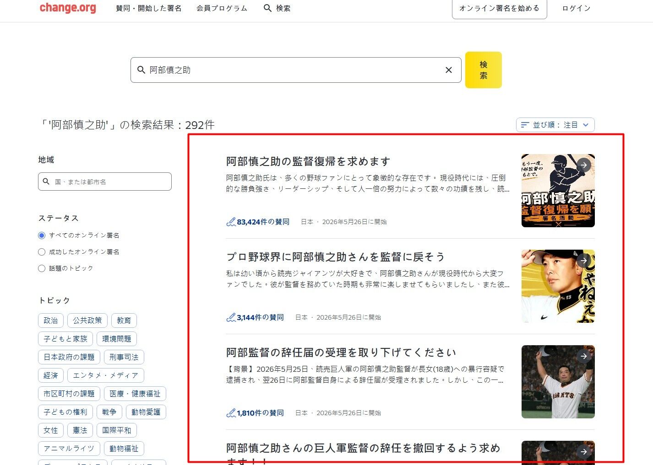
Task: Open the petition 阿部慎之助の監督復帰を求めます
Action: tap(308, 161)
